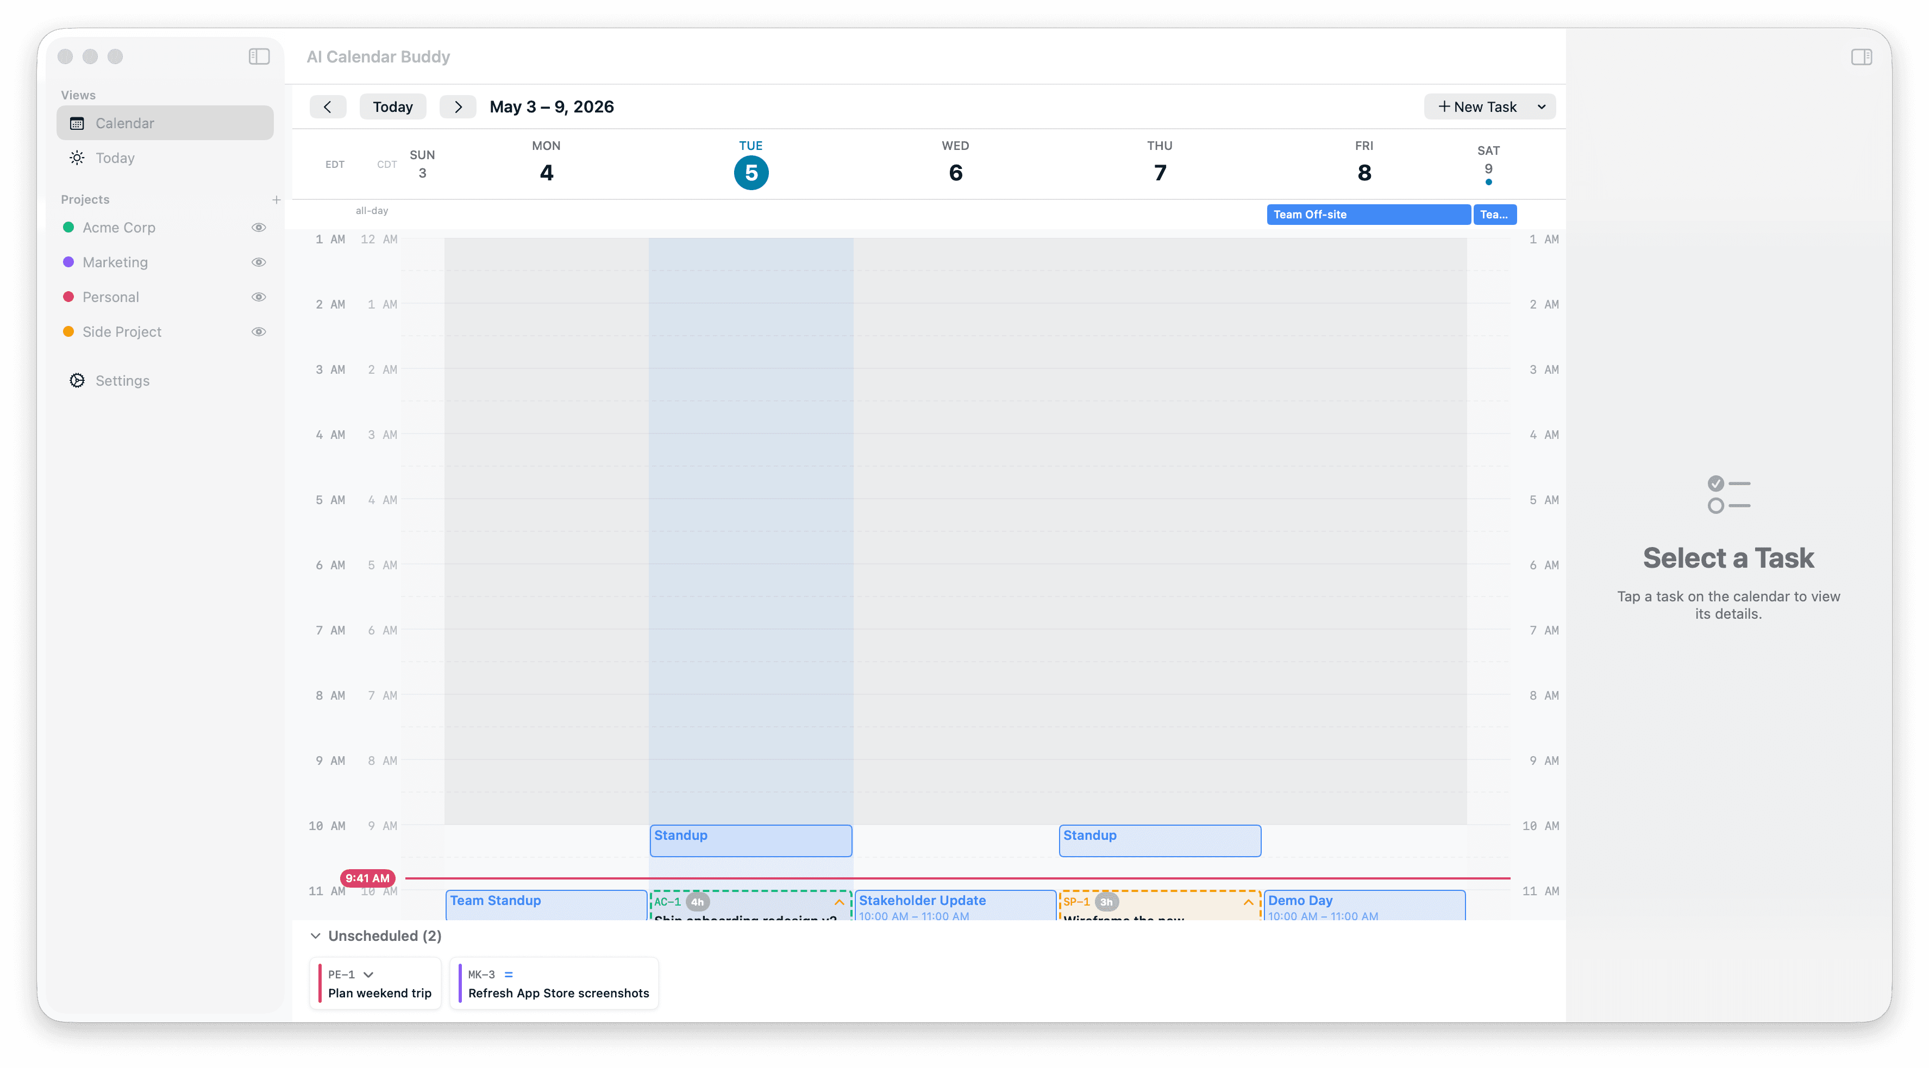Click the CDT timezone label
The image size is (1929, 1068).
tap(386, 165)
